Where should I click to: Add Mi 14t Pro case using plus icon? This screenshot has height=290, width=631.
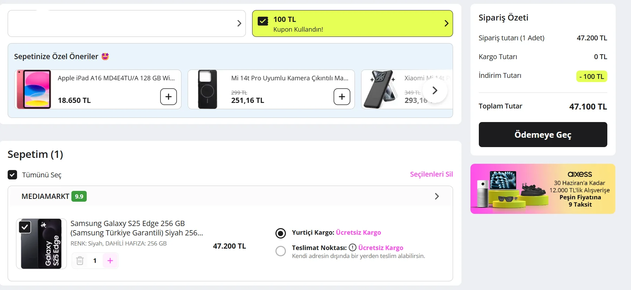342,97
